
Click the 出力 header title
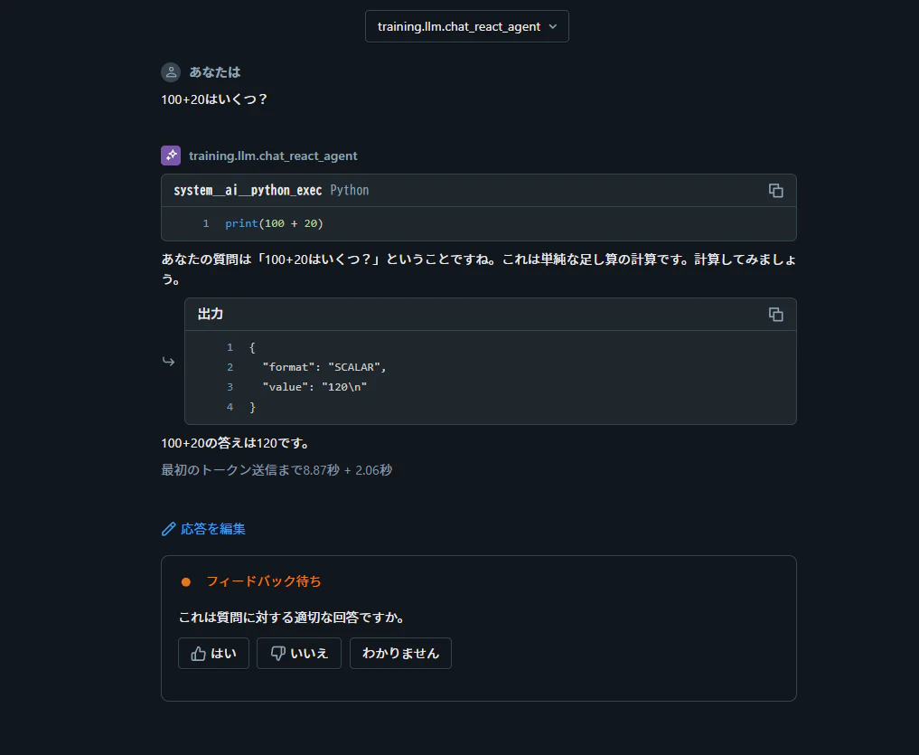[x=210, y=314]
